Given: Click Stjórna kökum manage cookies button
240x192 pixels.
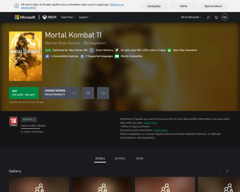Looking at the screenshot, I should point(213,6).
